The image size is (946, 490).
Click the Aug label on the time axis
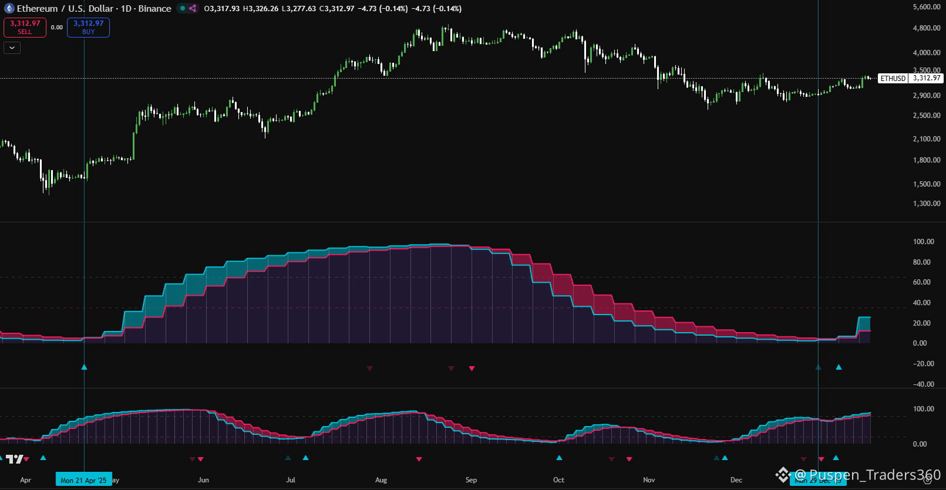pyautogui.click(x=381, y=480)
